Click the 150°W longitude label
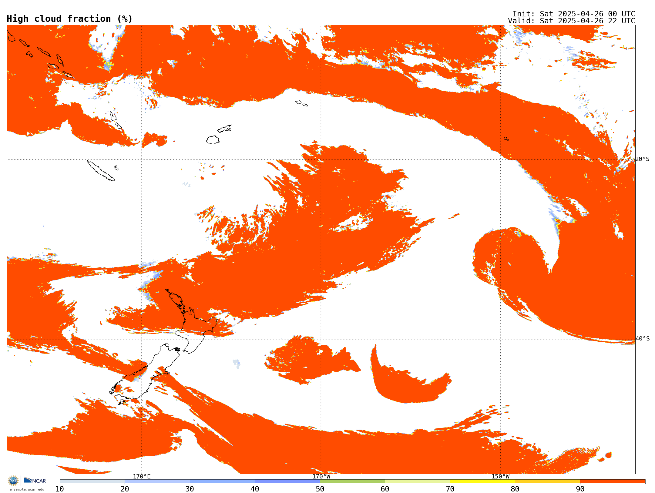655x493 pixels. (x=500, y=476)
